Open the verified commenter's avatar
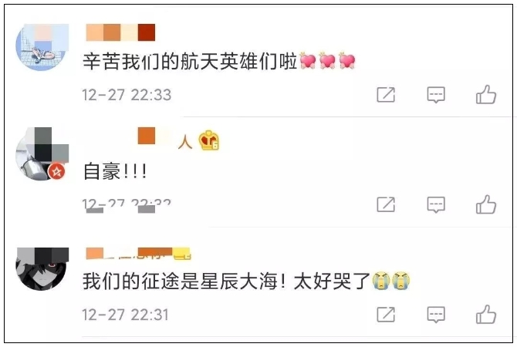The width and height of the screenshot is (517, 347). (42, 154)
